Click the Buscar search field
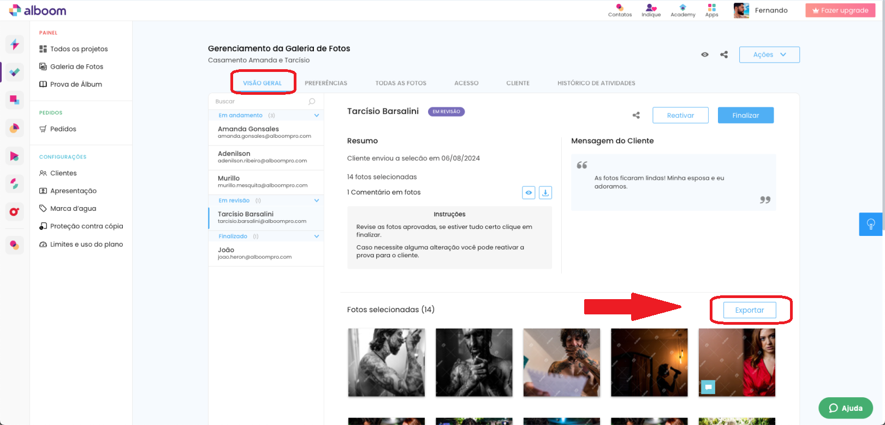Viewport: 885px width, 425px height. click(x=266, y=101)
